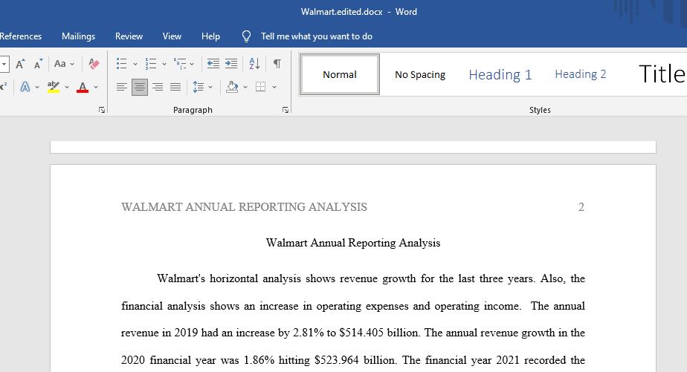
Task: Start a numbered list
Action: tap(151, 64)
